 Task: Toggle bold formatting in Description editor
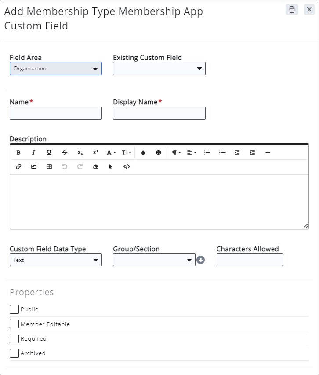pos(18,153)
